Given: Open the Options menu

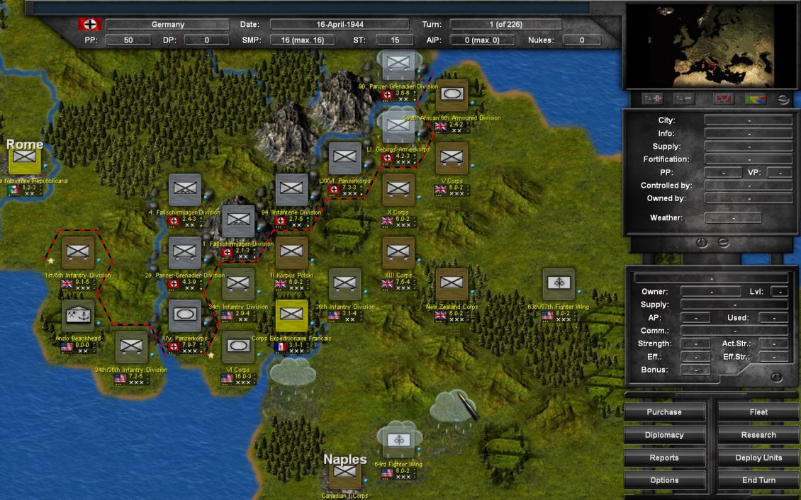Looking at the screenshot, I should [x=664, y=480].
